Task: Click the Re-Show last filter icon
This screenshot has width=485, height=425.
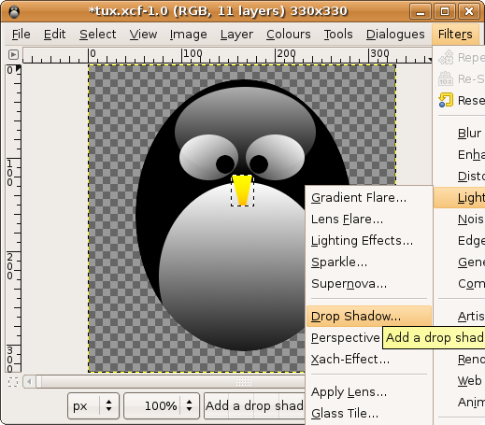Action: pos(446,78)
